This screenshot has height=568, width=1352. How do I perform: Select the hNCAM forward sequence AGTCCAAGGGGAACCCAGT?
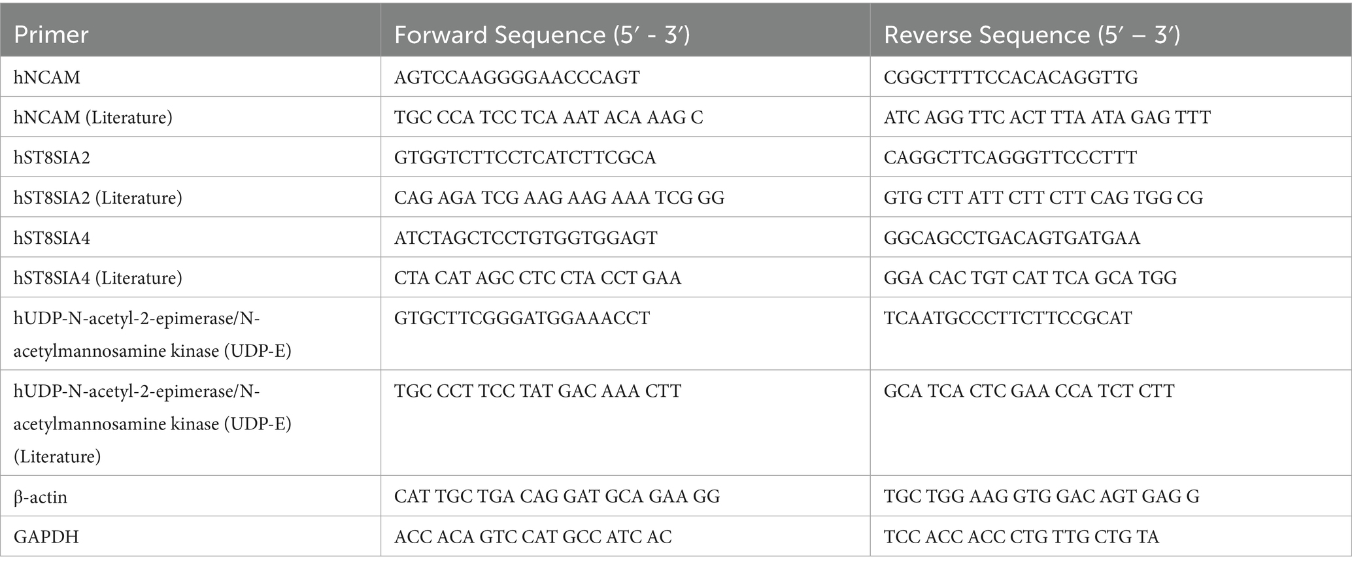(x=516, y=77)
